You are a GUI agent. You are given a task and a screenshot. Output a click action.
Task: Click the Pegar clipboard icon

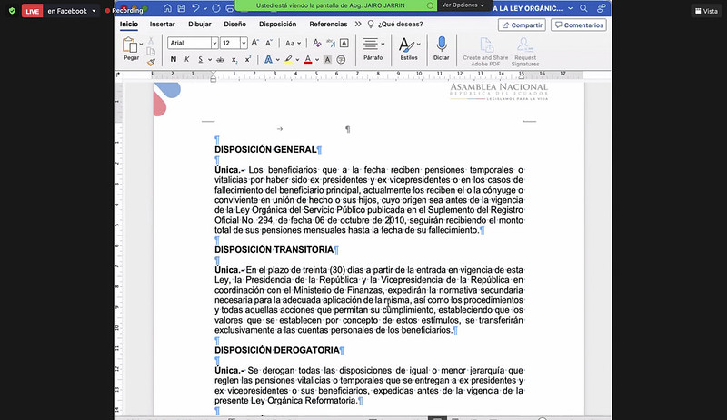[x=130, y=45]
